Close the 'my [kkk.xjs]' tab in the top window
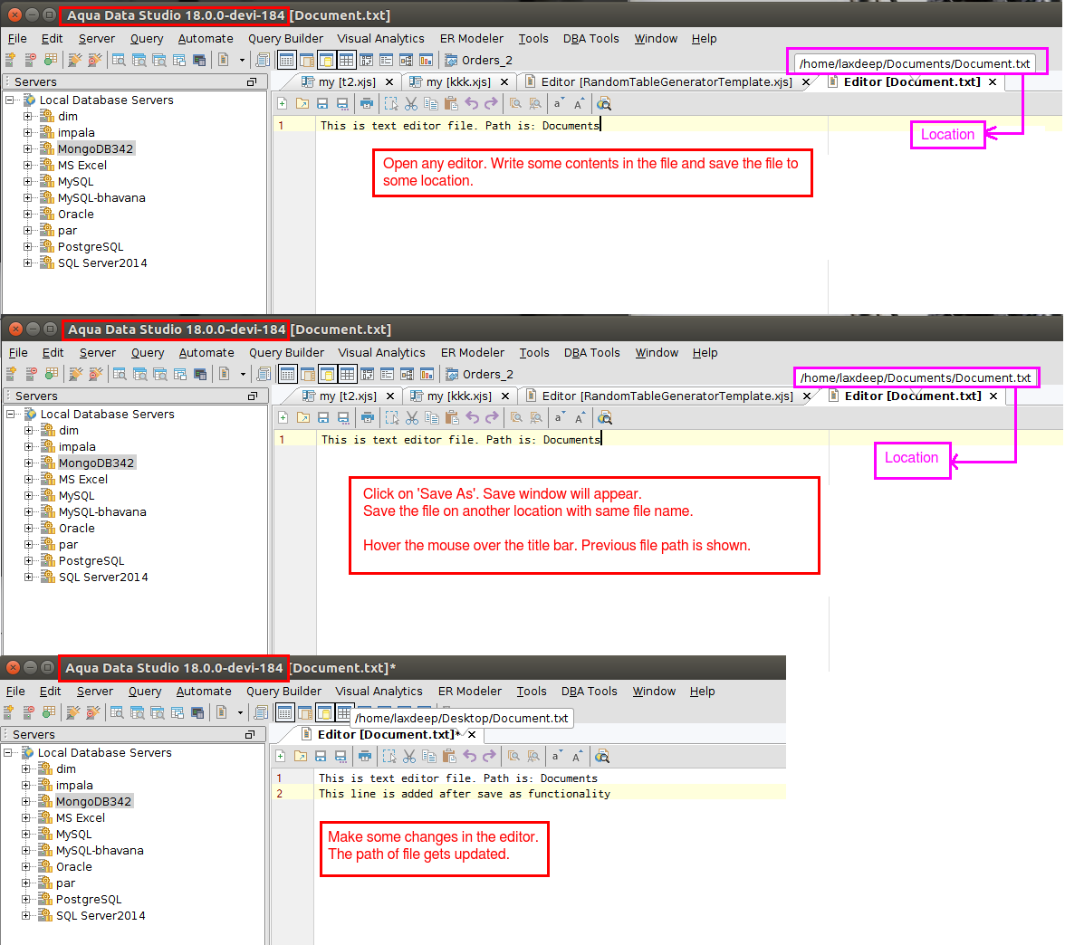Viewport: 1065px width, 945px height. (x=504, y=82)
